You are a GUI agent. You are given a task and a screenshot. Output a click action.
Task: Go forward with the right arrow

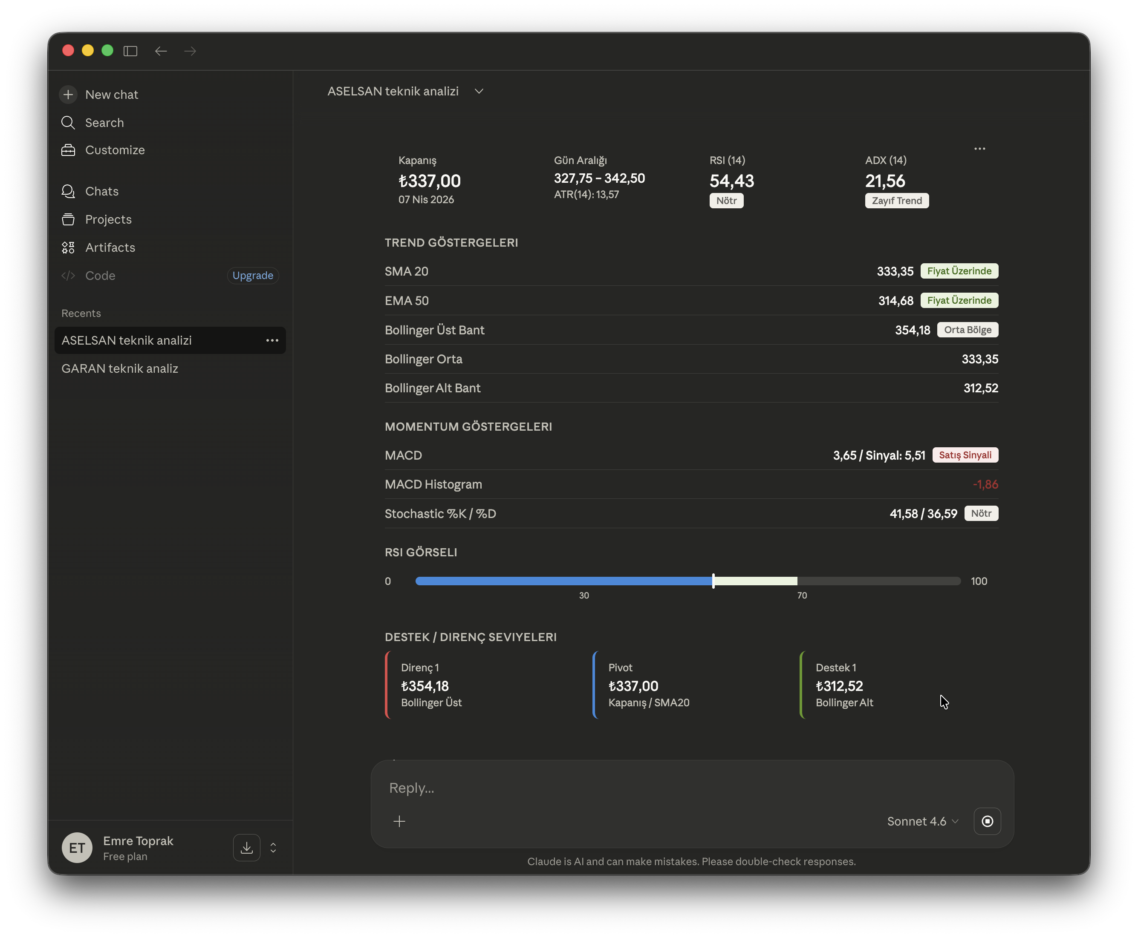[x=190, y=51]
